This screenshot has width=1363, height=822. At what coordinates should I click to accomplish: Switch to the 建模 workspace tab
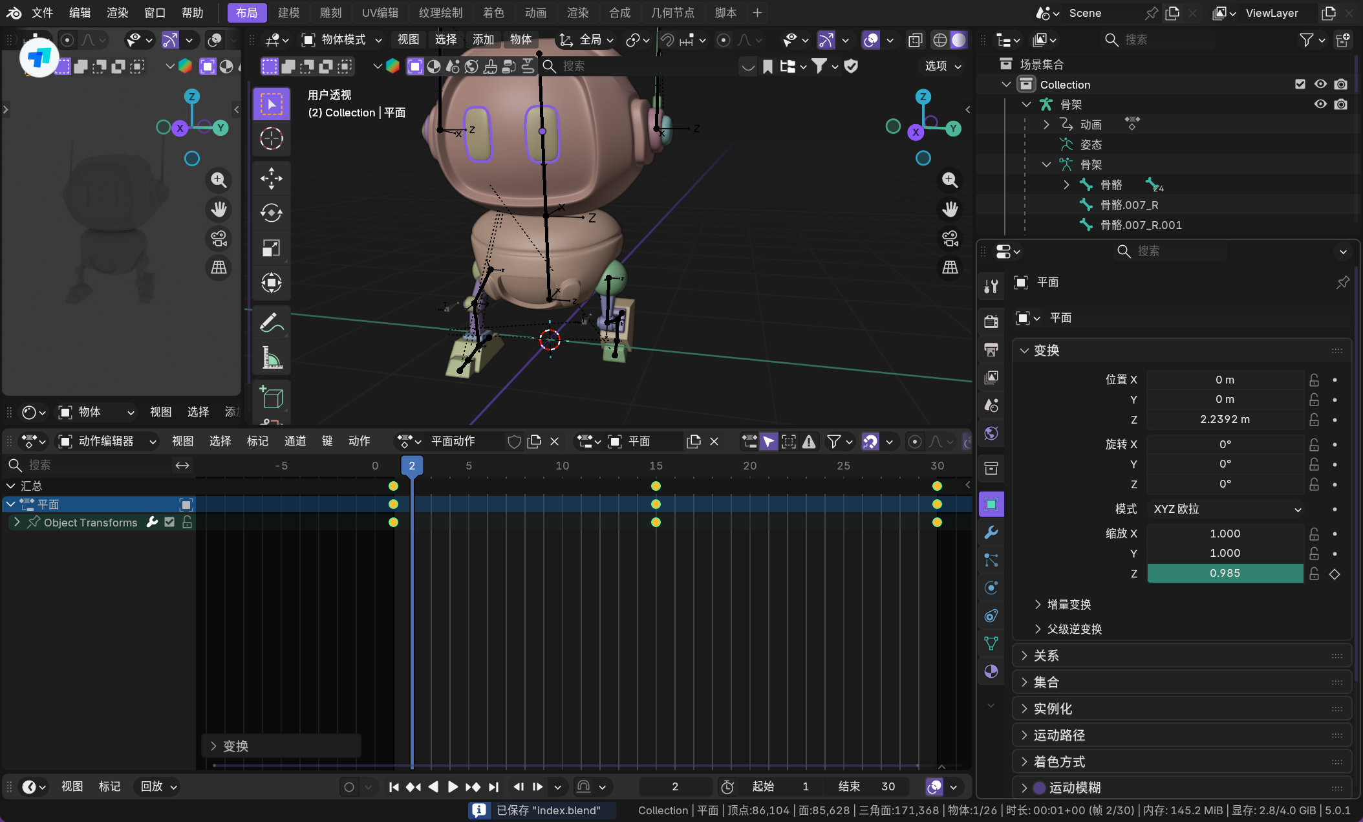coord(288,13)
